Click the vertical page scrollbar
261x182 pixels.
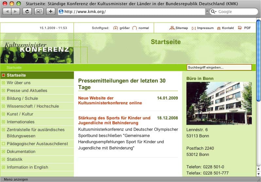258,98
